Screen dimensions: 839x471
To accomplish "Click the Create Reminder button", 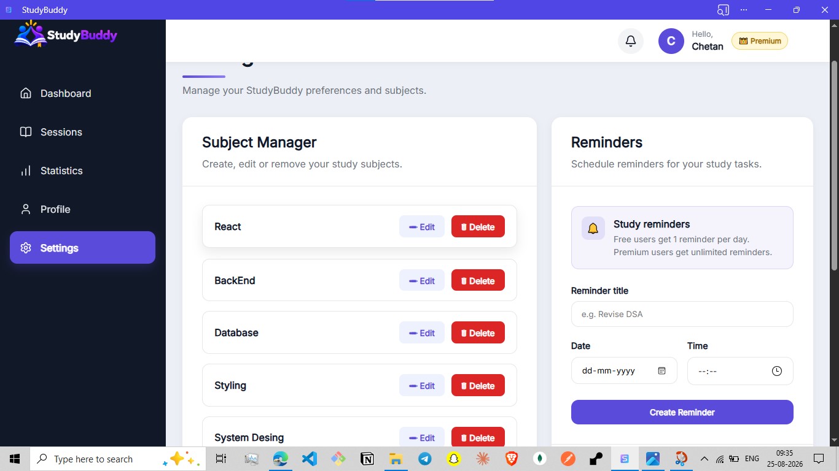I will click(682, 412).
